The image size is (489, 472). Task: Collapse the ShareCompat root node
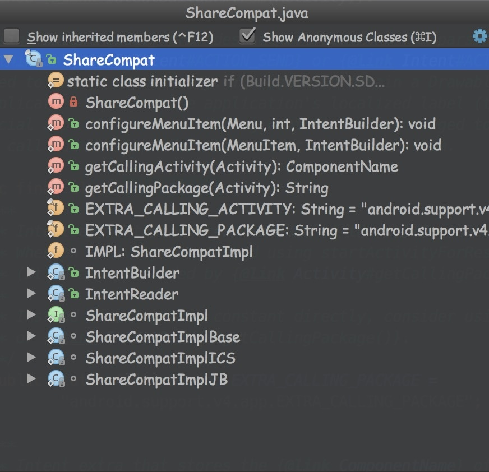pyautogui.click(x=9, y=59)
